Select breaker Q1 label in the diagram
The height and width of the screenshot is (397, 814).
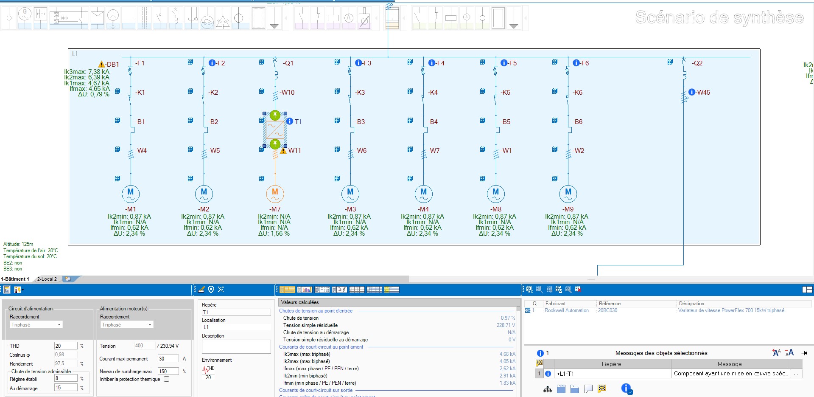pos(288,63)
